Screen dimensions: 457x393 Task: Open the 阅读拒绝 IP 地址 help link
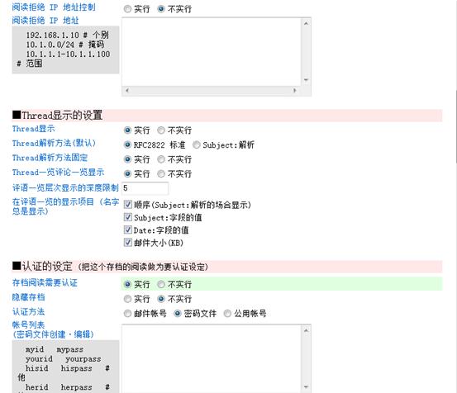click(x=45, y=21)
